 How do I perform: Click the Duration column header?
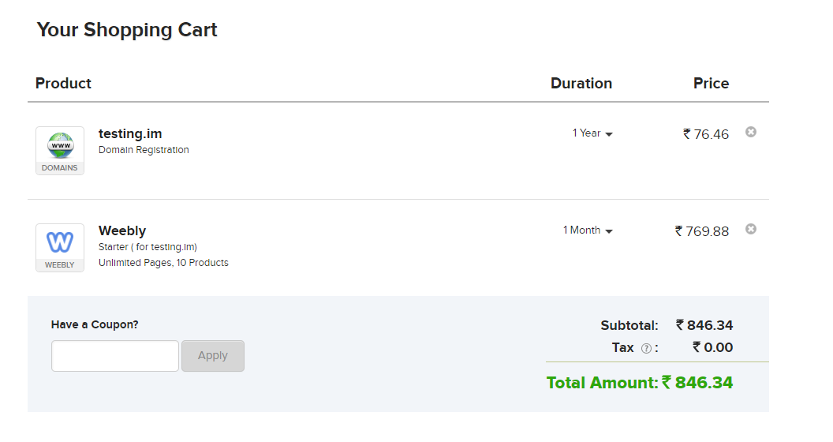pos(581,84)
